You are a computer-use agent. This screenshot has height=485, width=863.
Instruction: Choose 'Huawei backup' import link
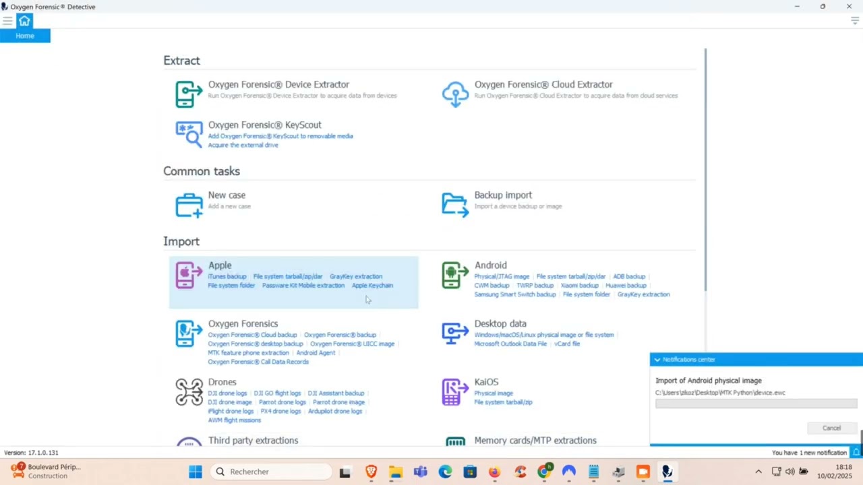pyautogui.click(x=626, y=285)
